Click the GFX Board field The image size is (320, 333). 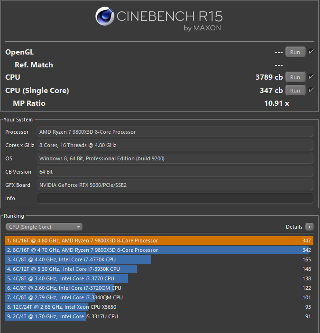pos(175,185)
